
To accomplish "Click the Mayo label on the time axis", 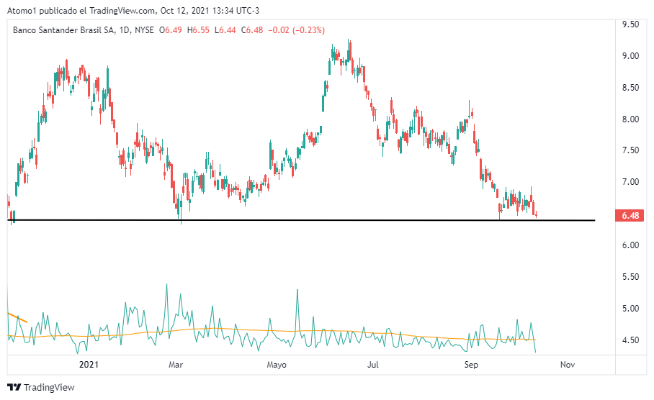I will 277,365.
